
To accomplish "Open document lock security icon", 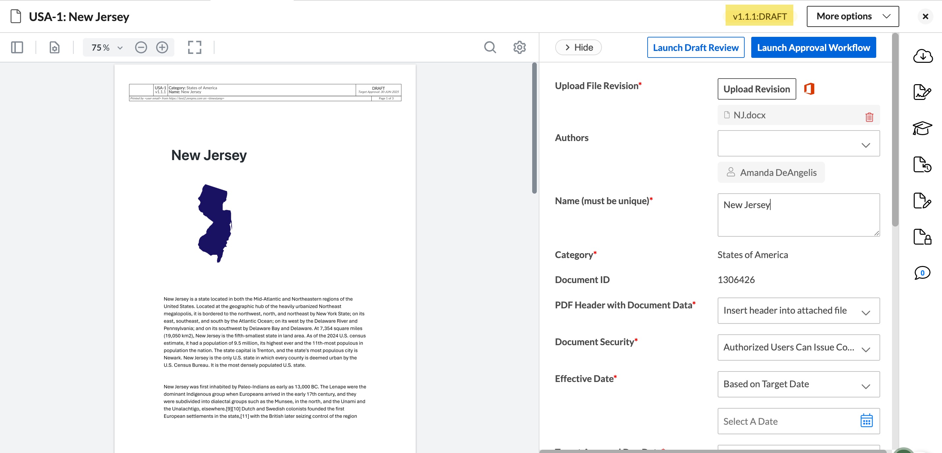I will (x=922, y=237).
